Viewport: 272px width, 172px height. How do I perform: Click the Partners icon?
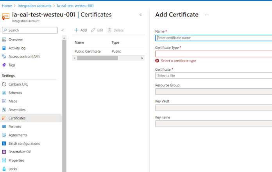click(4, 127)
